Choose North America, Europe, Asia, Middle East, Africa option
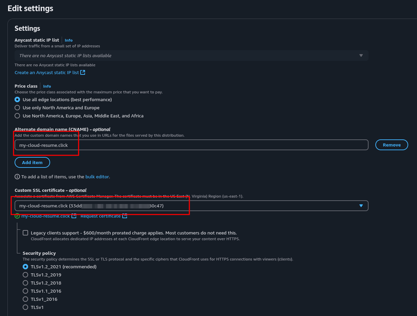Viewport: 417px width, 316px height. pos(17,116)
